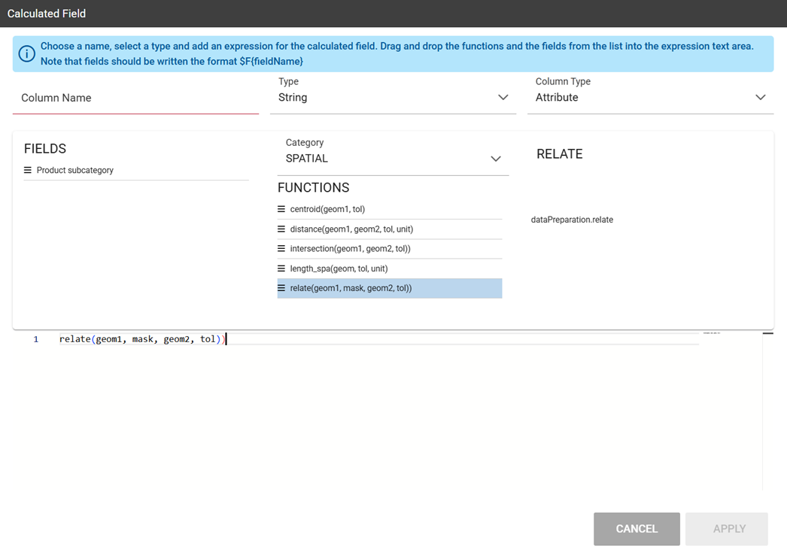
Task: Click the chevron of the Type dropdown
Action: 503,97
